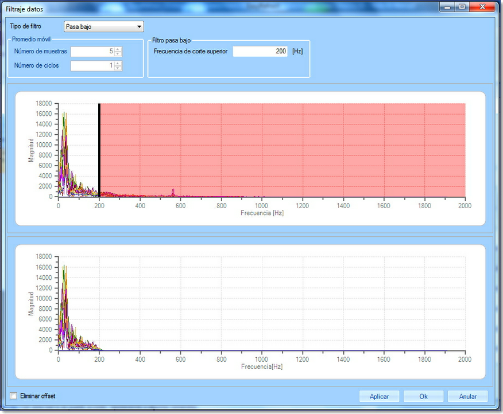Viewport: 503px width, 414px height.
Task: Click the 'Filtro pasa bajo' group title
Action: (171, 40)
